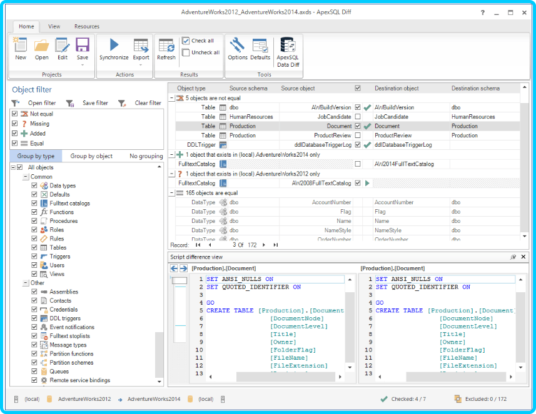Collapse '5 objects are not equal' group
The width and height of the screenshot is (536, 414).
[x=172, y=98]
